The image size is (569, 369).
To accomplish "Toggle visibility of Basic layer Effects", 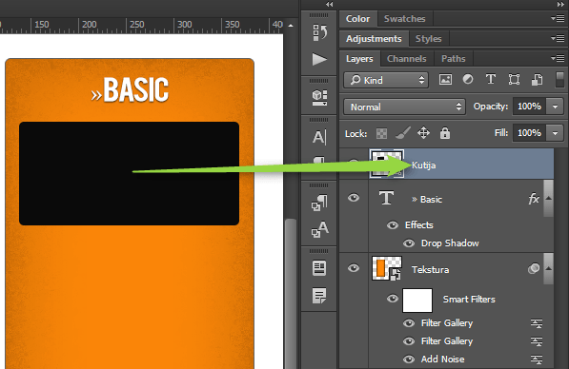I will click(393, 225).
